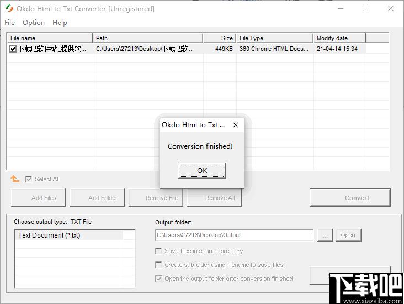Viewport: 404px width, 304px height.
Task: Click the Remove File button
Action: [156, 198]
